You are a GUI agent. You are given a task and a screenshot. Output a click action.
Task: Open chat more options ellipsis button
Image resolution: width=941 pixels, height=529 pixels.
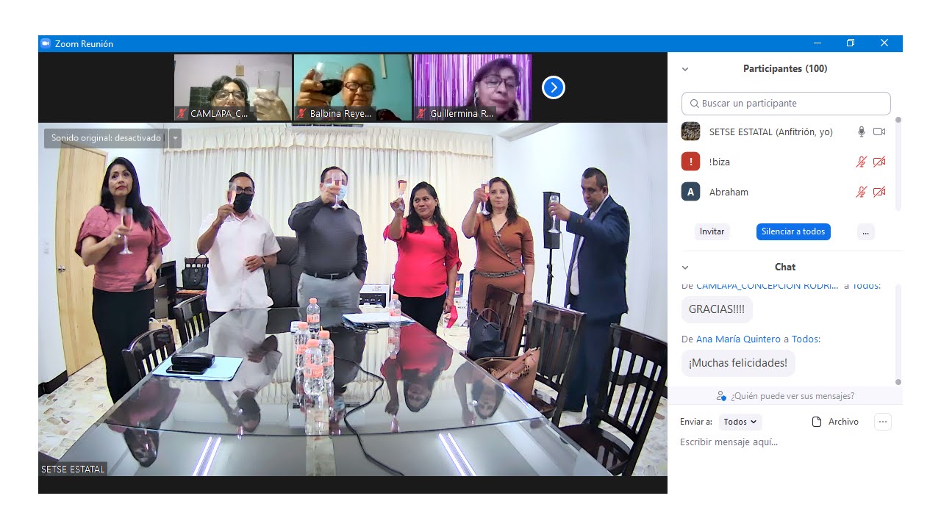point(883,422)
